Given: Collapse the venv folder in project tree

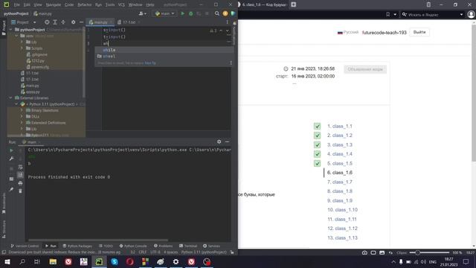Looking at the screenshot, I should pos(16,36).
